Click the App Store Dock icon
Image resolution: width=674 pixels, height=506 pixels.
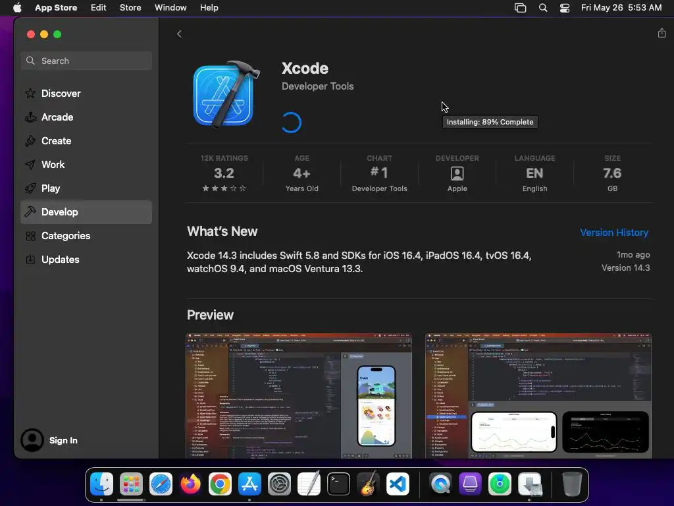tap(249, 484)
